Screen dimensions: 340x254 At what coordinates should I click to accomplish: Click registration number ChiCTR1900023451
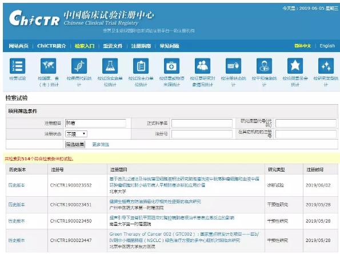click(71, 204)
